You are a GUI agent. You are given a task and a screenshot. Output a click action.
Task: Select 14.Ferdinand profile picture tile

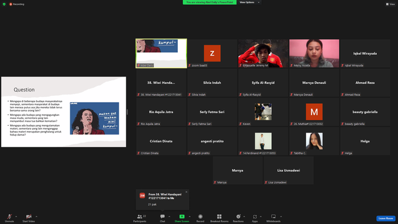click(x=263, y=141)
